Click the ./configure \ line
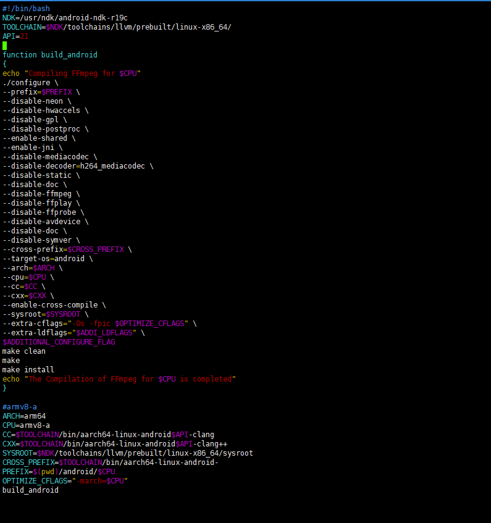 coord(30,83)
